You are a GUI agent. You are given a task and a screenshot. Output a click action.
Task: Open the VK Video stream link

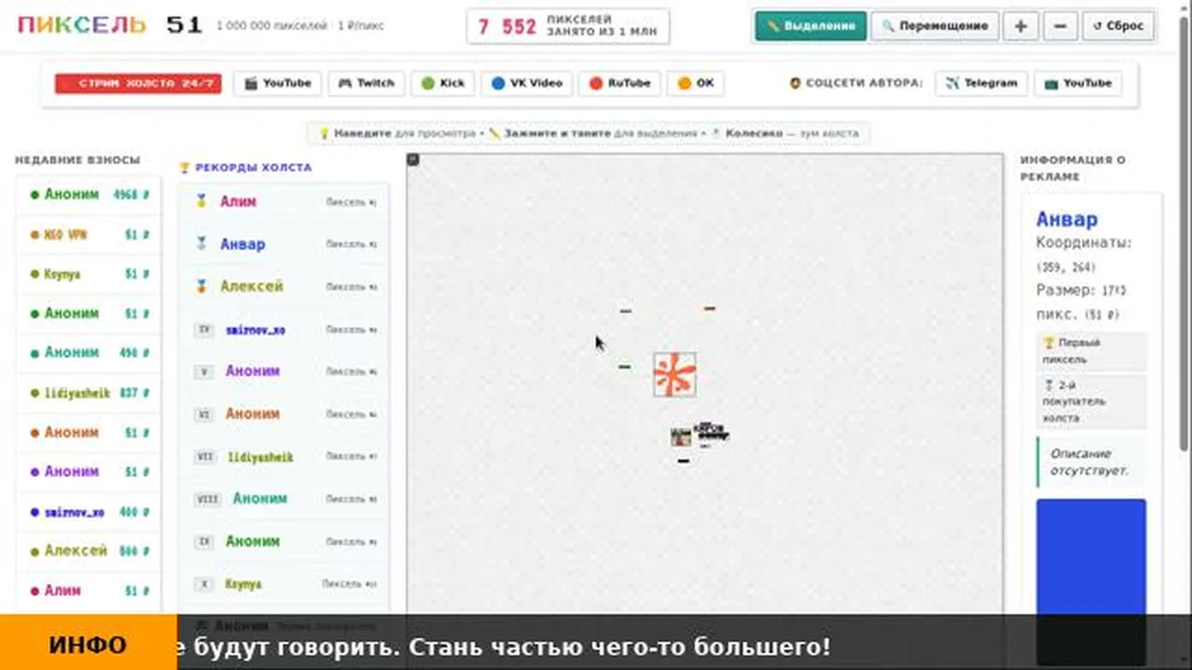pyautogui.click(x=526, y=83)
